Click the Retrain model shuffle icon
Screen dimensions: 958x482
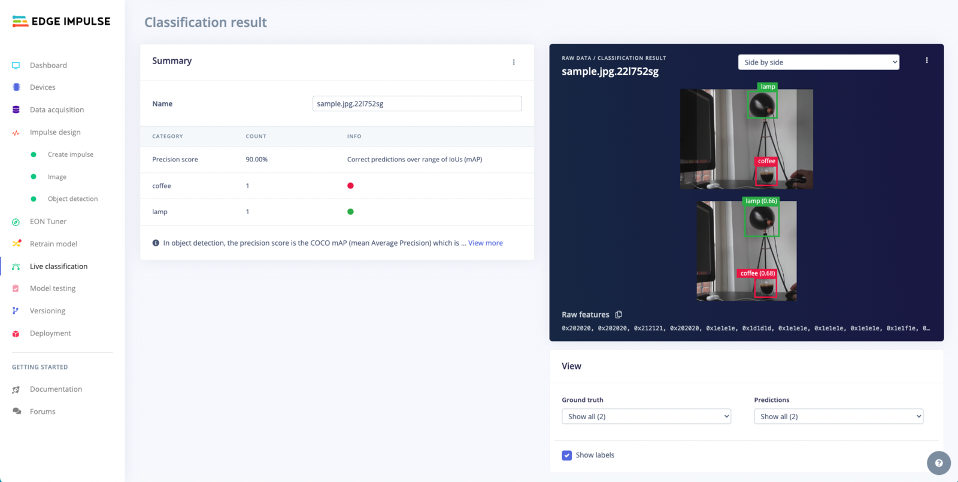tap(16, 244)
